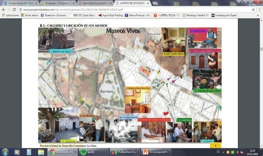
Task: Open the Calculator from the taskbar
Action: coord(29,152)
